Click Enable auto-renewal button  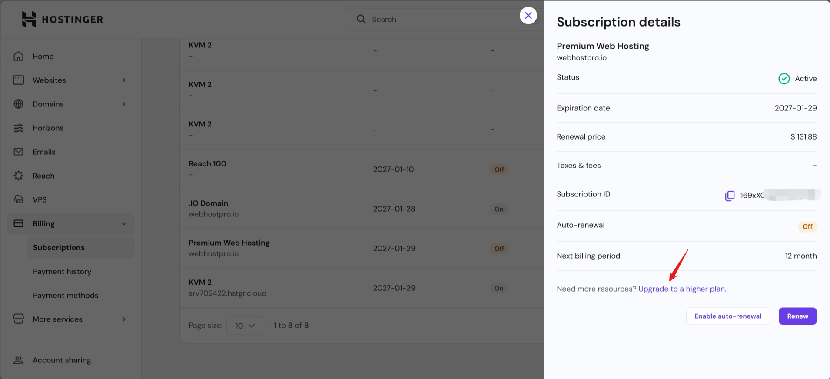[728, 316]
